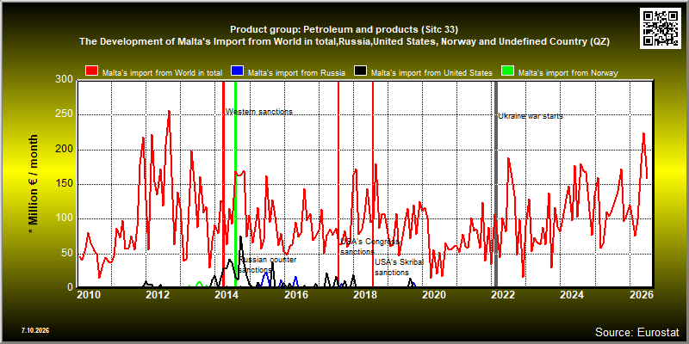Screen dimensions: 689x344
Task: Click the y-axis value 150
Action: pos(64,184)
